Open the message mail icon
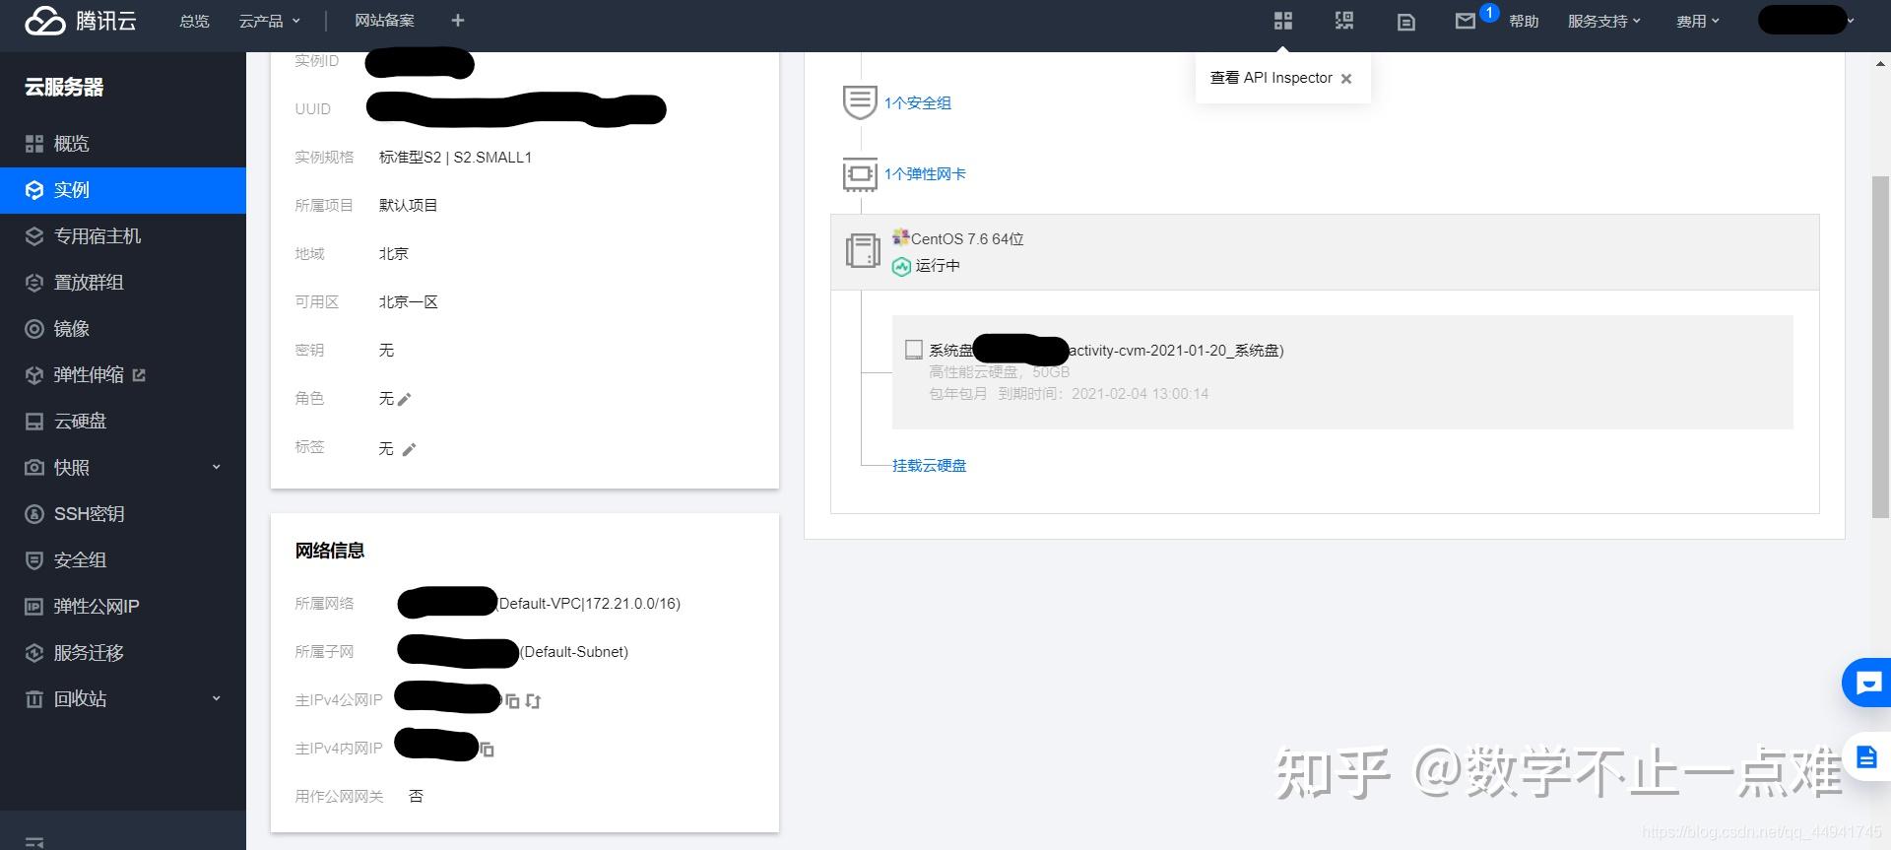The height and width of the screenshot is (850, 1891). point(1466,21)
